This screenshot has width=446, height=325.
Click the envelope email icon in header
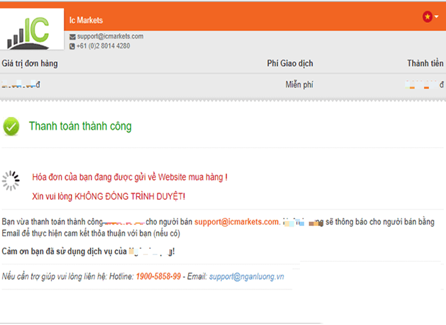(x=73, y=37)
